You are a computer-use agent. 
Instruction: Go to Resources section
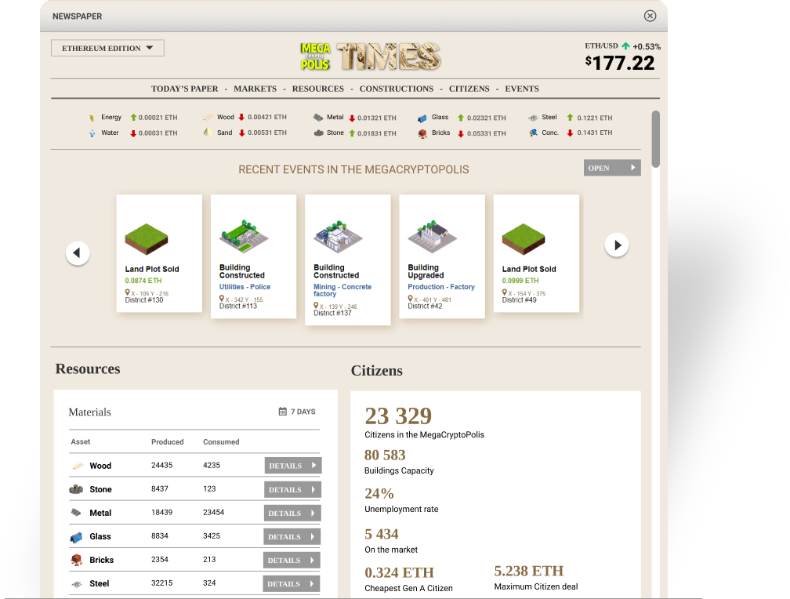(x=318, y=89)
